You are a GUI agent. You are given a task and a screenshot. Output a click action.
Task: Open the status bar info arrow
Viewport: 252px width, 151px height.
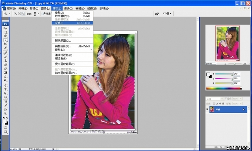tap(54, 149)
